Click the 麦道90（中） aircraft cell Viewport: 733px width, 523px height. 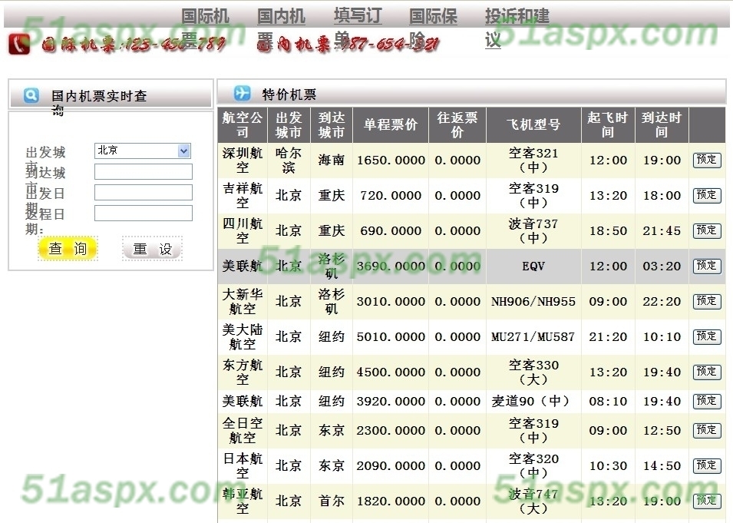[x=533, y=401]
